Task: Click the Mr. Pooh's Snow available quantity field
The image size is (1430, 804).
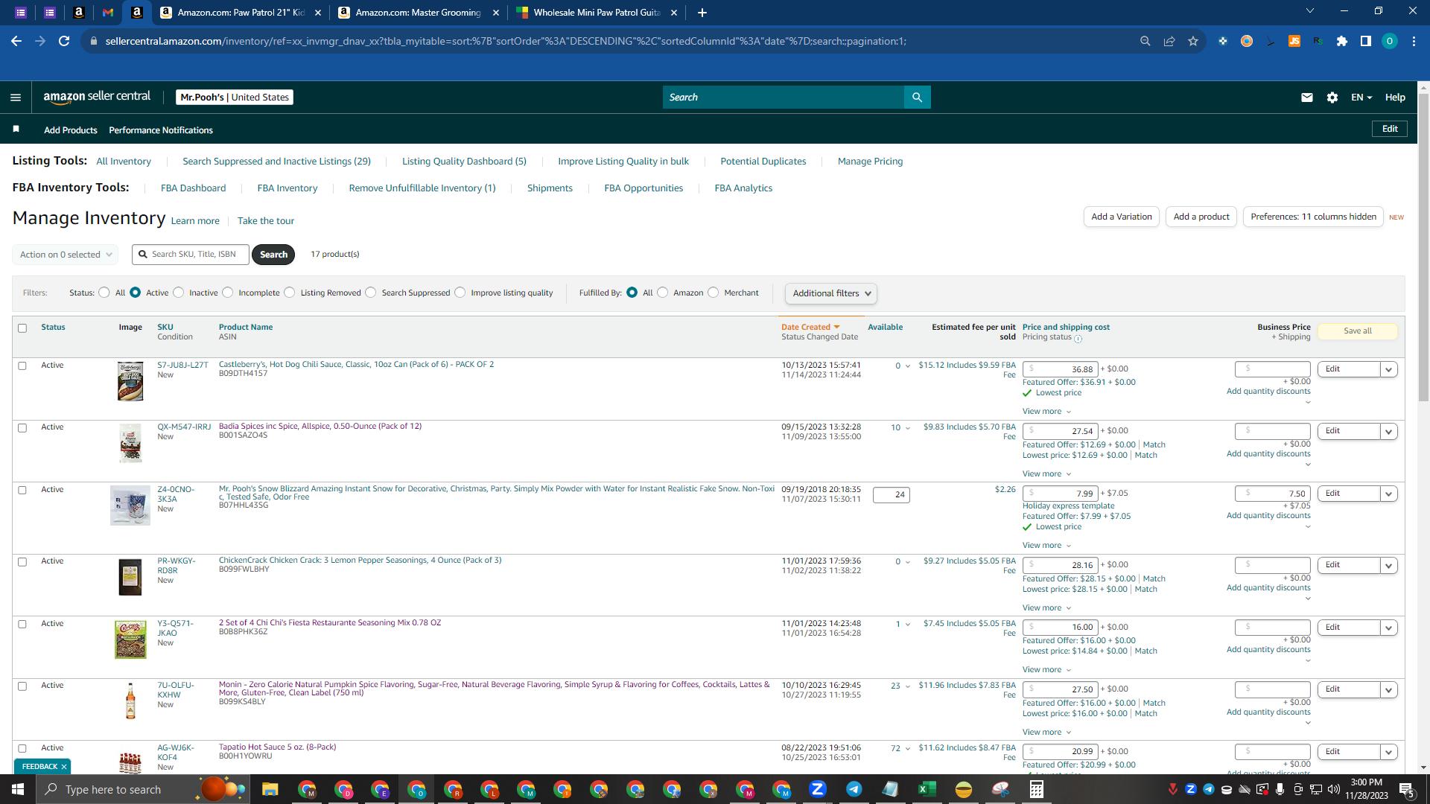Action: pyautogui.click(x=892, y=495)
